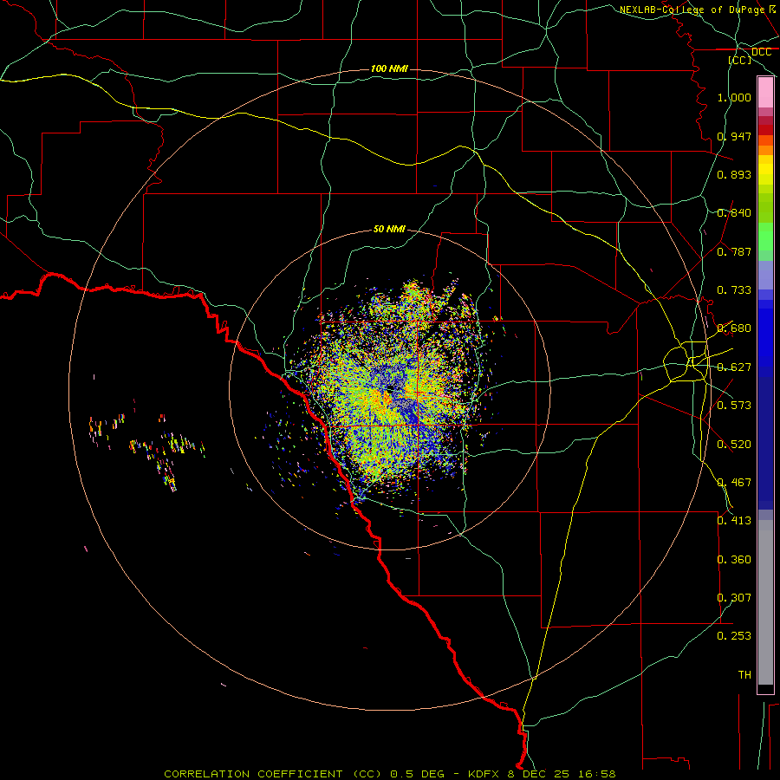Click the KDFX radar site identifier
Screen dimensions: 780x780
(x=485, y=774)
